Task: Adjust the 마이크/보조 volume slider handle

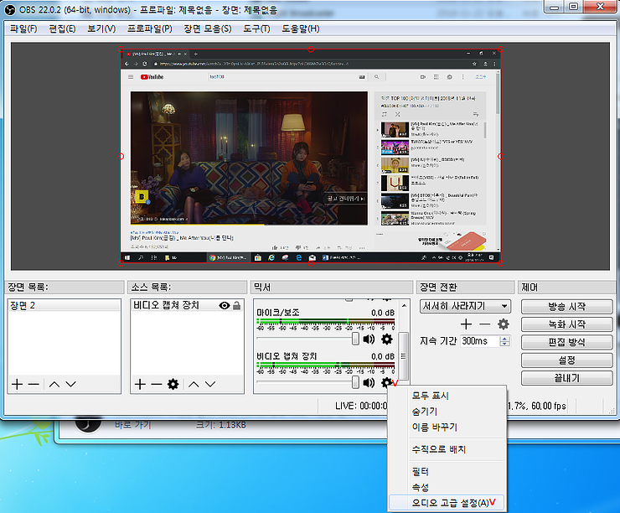Action: (x=355, y=339)
